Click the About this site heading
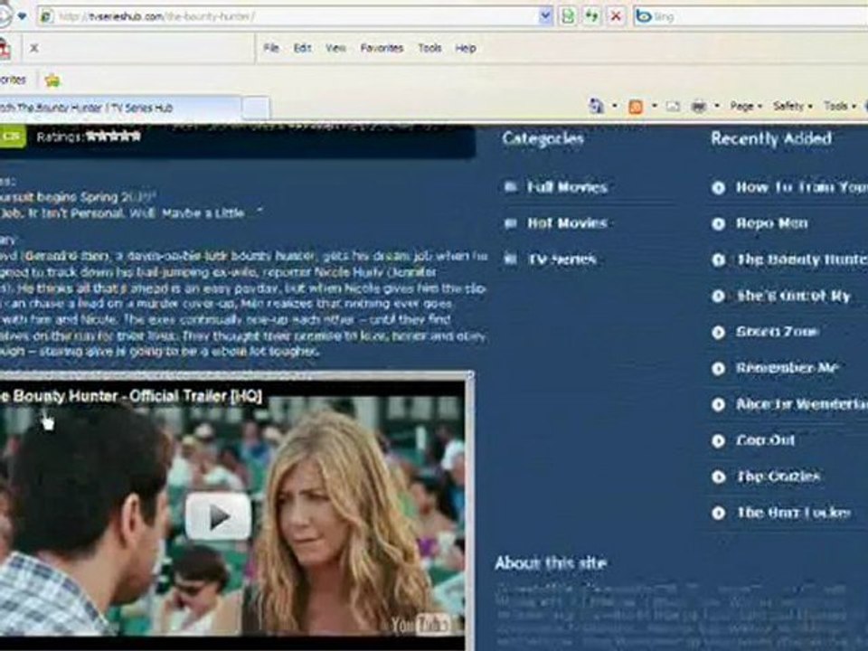The width and height of the screenshot is (868, 651). pyautogui.click(x=551, y=563)
